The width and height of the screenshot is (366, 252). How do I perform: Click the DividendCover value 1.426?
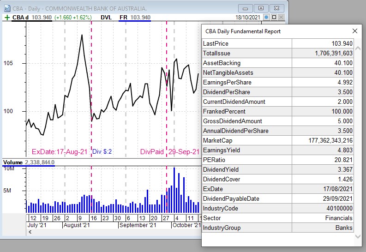pyautogui.click(x=345, y=179)
